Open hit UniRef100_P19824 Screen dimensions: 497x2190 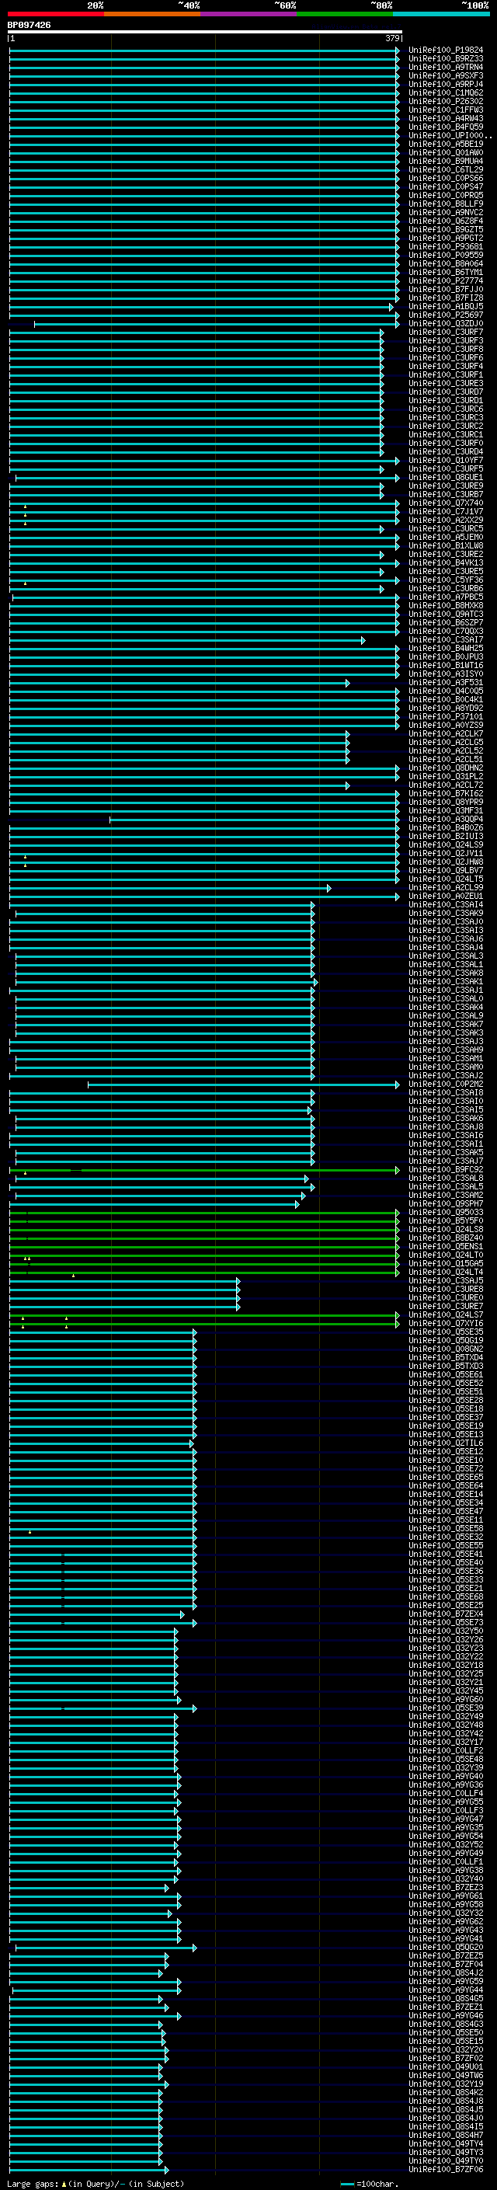point(445,50)
